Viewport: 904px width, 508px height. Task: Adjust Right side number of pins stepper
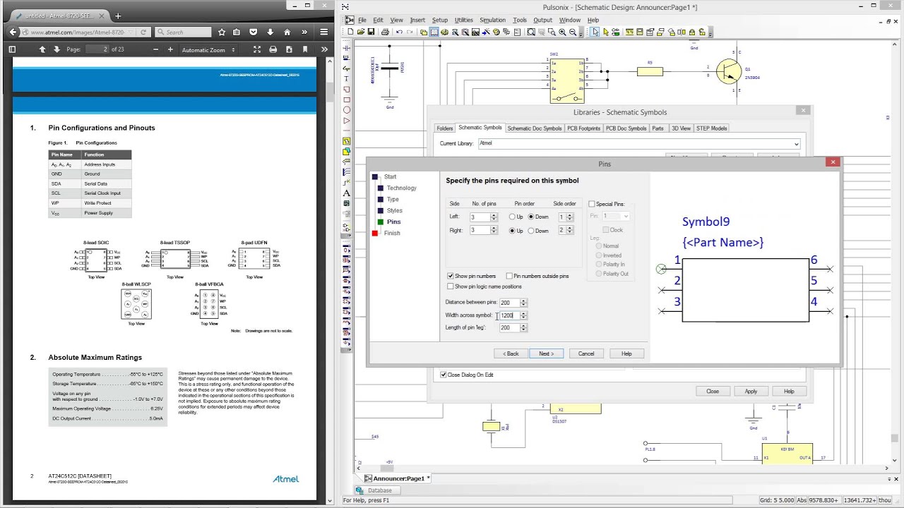494,231
